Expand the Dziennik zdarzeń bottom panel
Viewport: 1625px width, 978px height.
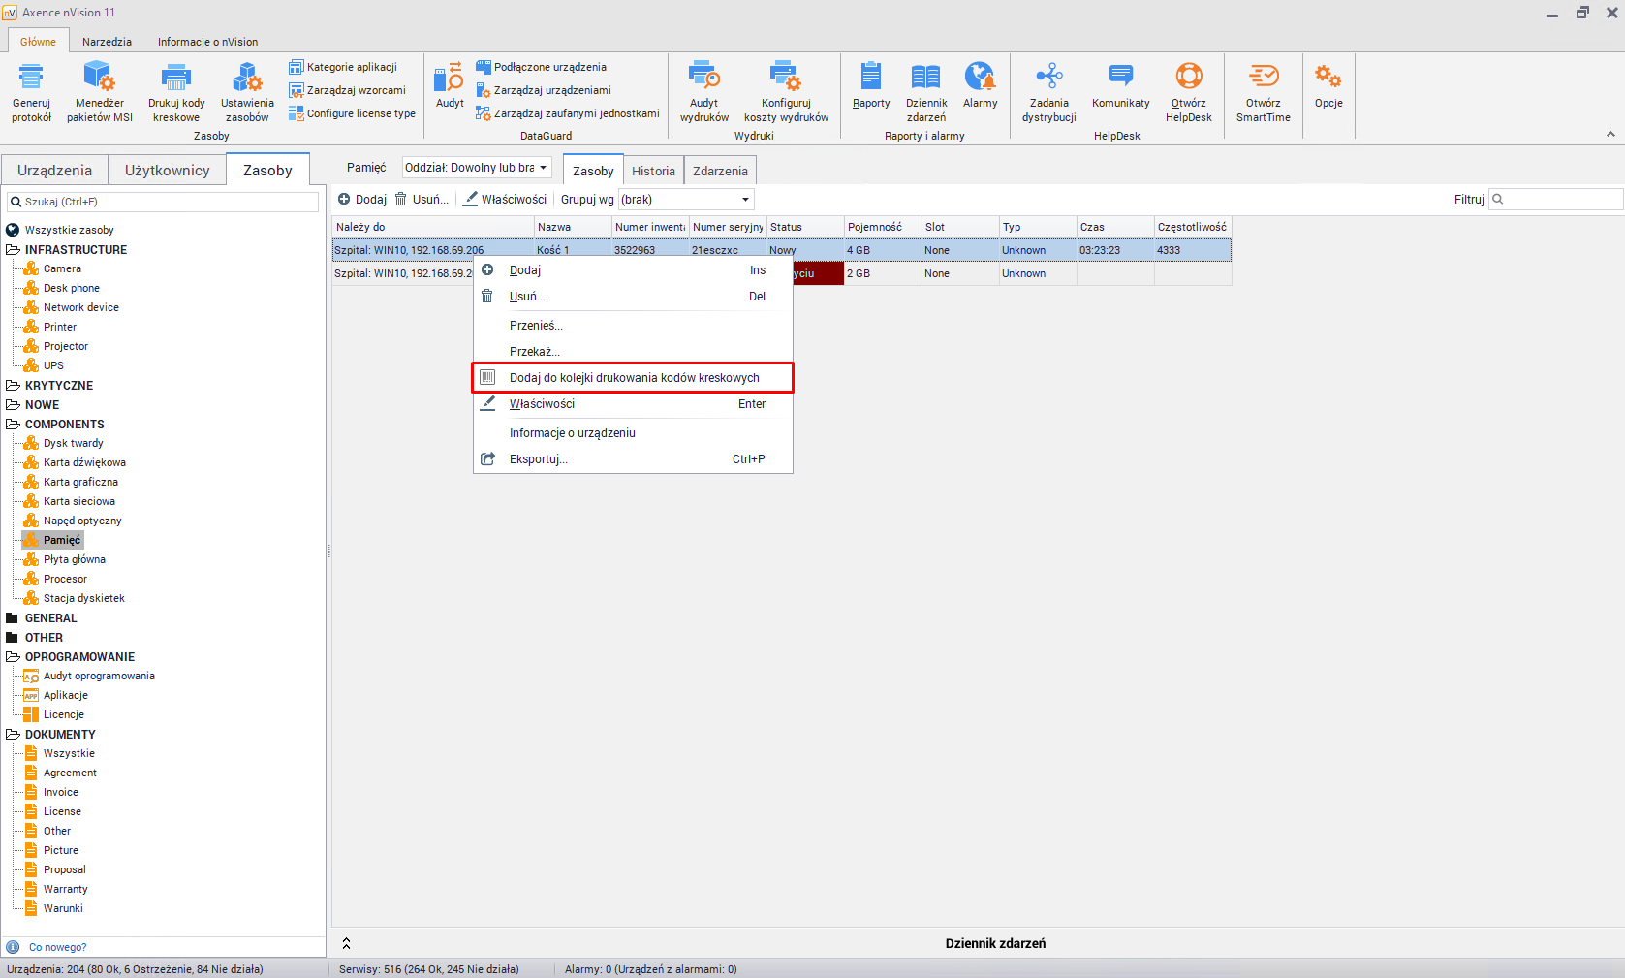pyautogui.click(x=346, y=943)
